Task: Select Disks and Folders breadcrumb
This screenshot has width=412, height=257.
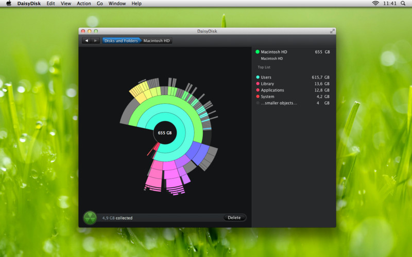Action: (121, 41)
